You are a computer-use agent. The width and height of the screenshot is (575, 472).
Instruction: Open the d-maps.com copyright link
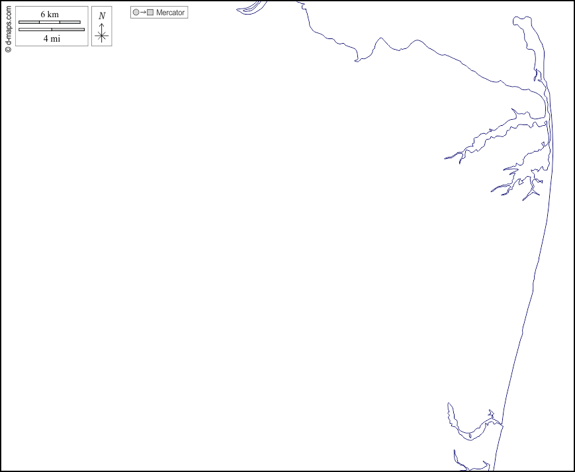pyautogui.click(x=8, y=27)
